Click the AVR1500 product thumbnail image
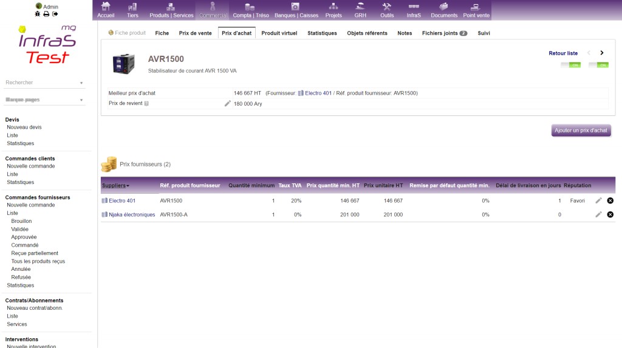This screenshot has height=348, width=622. [124, 64]
